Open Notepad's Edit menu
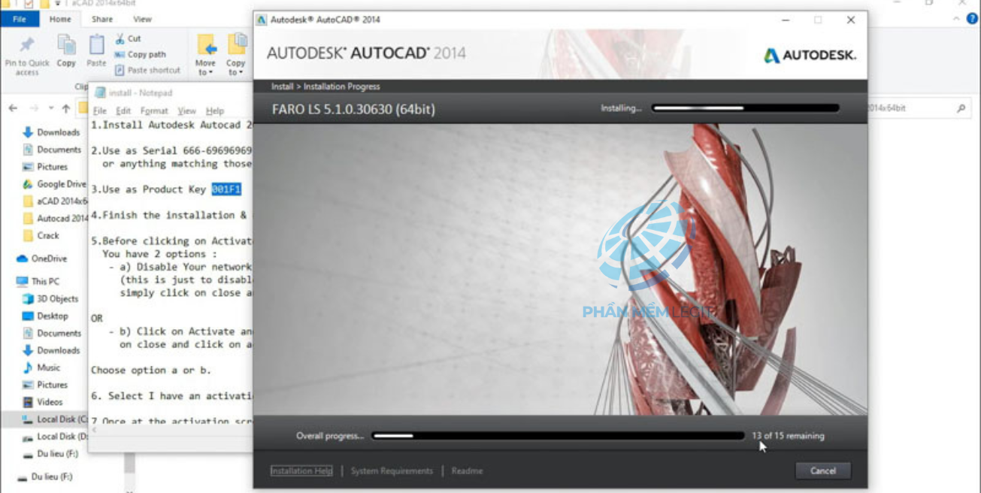This screenshot has height=493, width=981. click(123, 111)
